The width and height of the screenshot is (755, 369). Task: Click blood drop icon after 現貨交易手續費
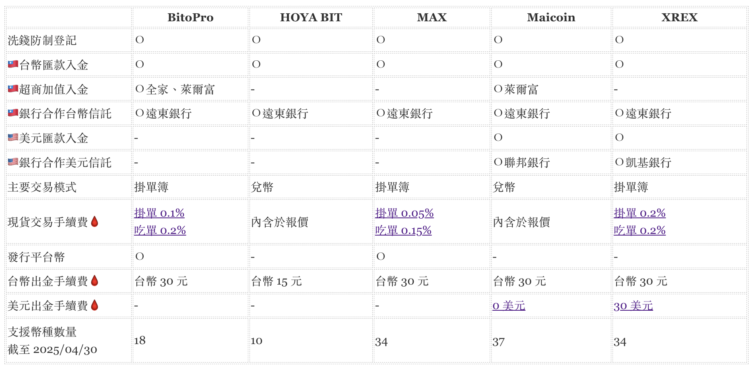click(95, 221)
